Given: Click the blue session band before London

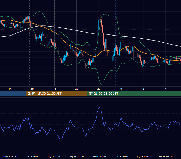Looking at the screenshot, I should (x=13, y=94).
